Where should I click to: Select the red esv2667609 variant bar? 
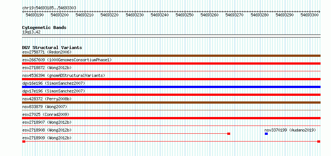coord(171,64)
